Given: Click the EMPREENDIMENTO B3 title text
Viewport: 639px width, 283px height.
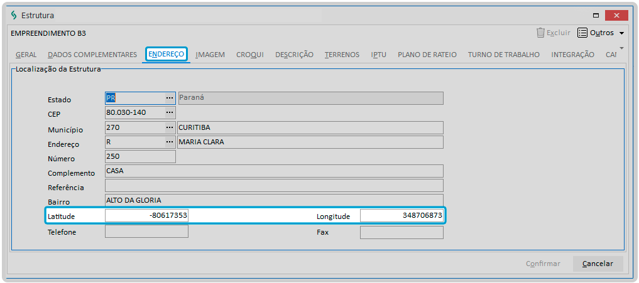Looking at the screenshot, I should coord(48,33).
